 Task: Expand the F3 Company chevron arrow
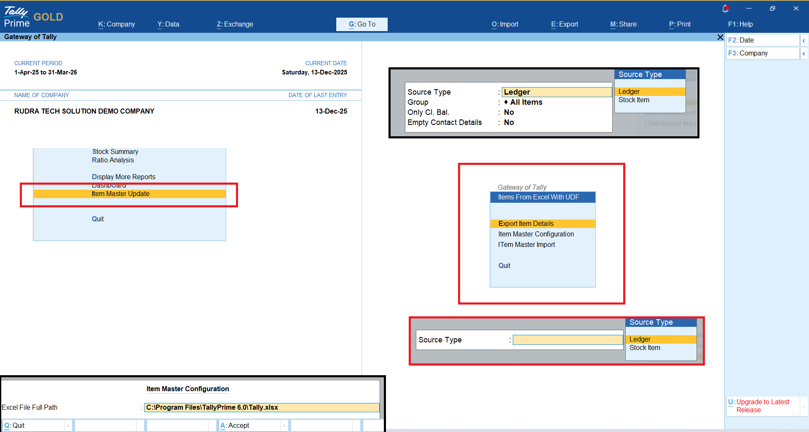point(804,53)
